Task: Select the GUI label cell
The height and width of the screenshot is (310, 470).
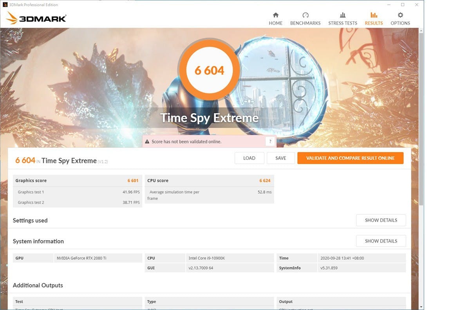Action: click(x=165, y=268)
